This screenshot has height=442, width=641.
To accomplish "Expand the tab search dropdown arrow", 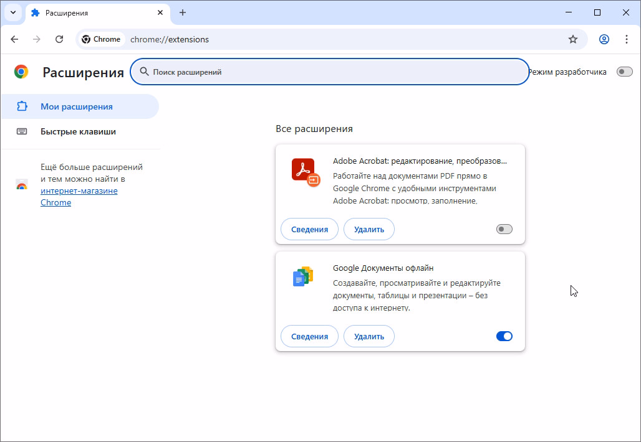I will [13, 12].
